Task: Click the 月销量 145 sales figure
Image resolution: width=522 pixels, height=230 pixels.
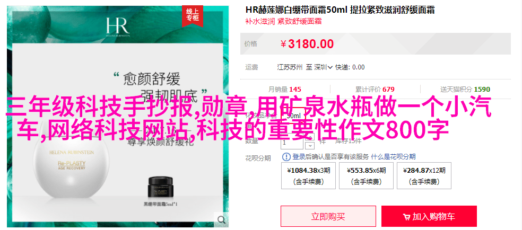Action: pyautogui.click(x=284, y=90)
